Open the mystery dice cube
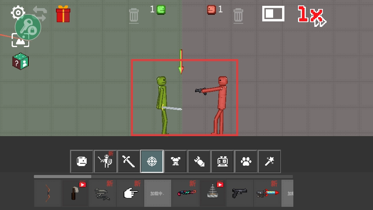 pyautogui.click(x=20, y=61)
